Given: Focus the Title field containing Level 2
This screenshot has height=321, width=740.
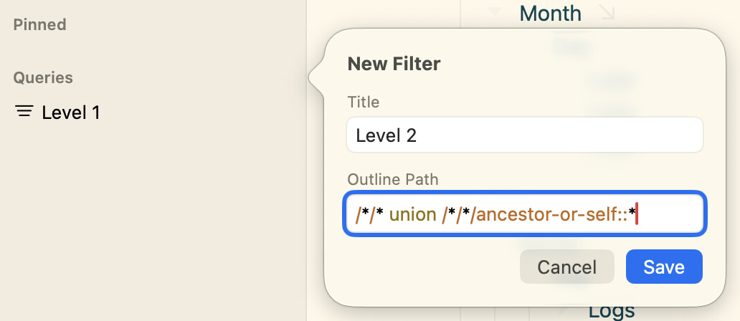Looking at the screenshot, I should click(x=524, y=135).
